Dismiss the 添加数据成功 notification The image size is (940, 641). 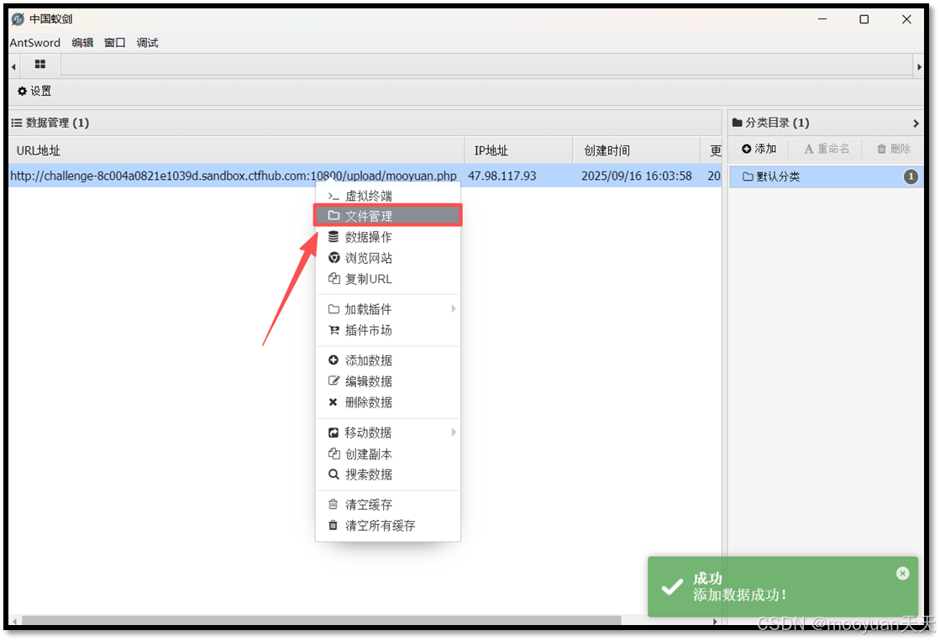click(902, 573)
